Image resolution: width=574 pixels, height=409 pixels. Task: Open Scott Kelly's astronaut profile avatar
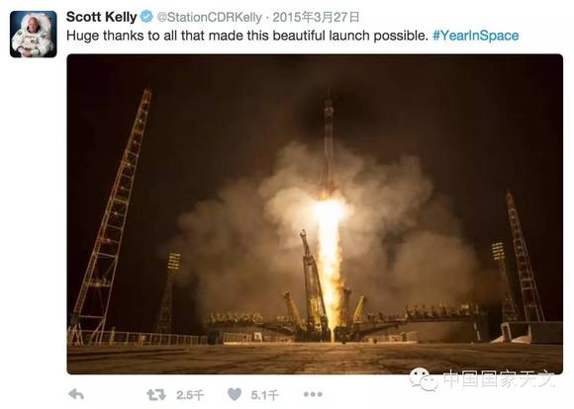coord(34,34)
